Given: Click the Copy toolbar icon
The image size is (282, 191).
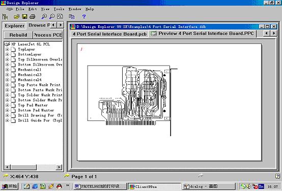Looking at the screenshot, I should [x=72, y=17].
